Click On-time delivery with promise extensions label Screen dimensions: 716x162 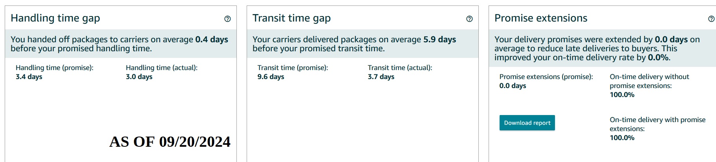tap(657, 124)
